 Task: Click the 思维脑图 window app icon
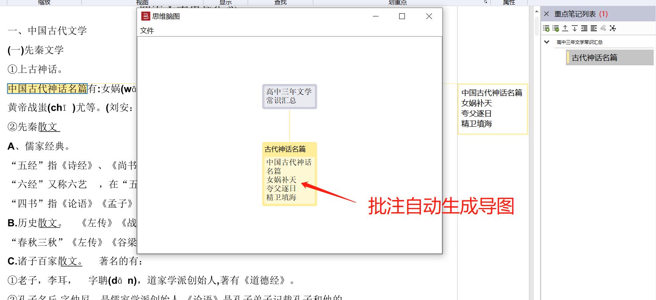click(x=145, y=16)
